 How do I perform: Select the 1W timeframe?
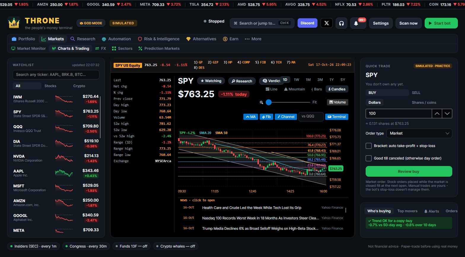297,80
